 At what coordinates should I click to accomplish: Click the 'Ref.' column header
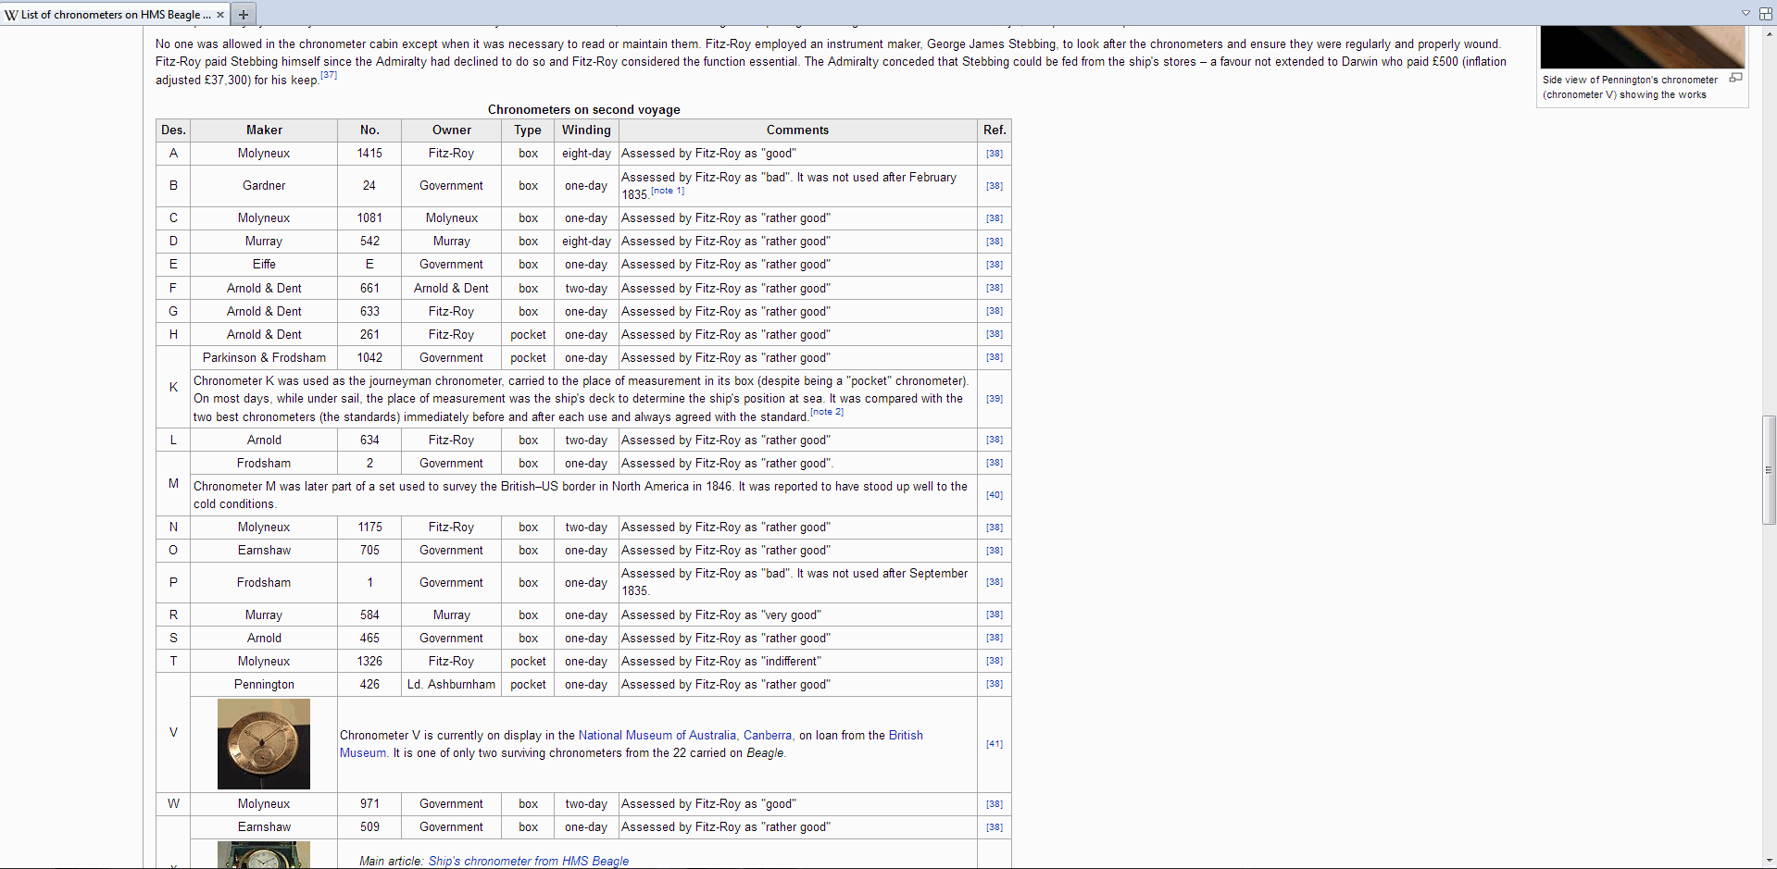point(995,130)
